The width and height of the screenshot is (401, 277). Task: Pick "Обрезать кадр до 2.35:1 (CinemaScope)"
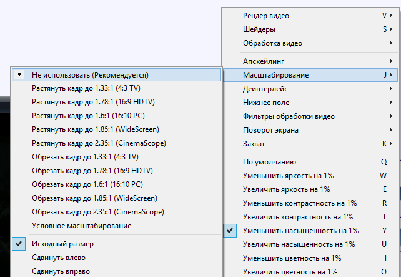point(98,212)
